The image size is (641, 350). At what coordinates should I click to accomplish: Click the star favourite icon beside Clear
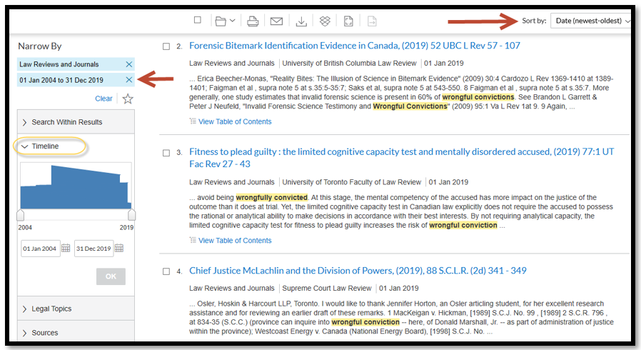[x=128, y=99]
